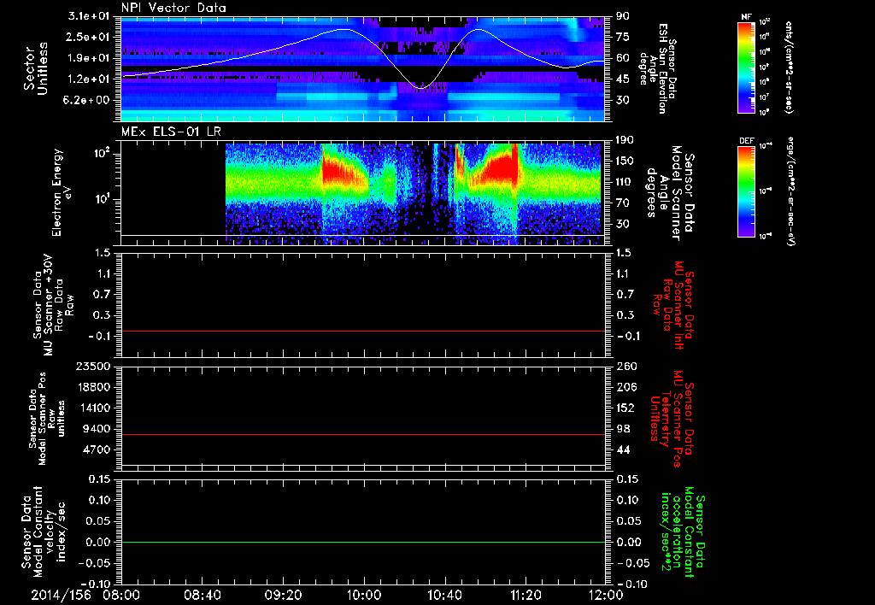Click the red MU Scanner +30V trace line
The width and height of the screenshot is (875, 605).
click(362, 332)
